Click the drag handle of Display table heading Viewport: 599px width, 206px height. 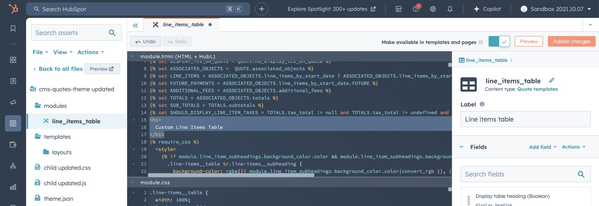pyautogui.click(x=469, y=200)
